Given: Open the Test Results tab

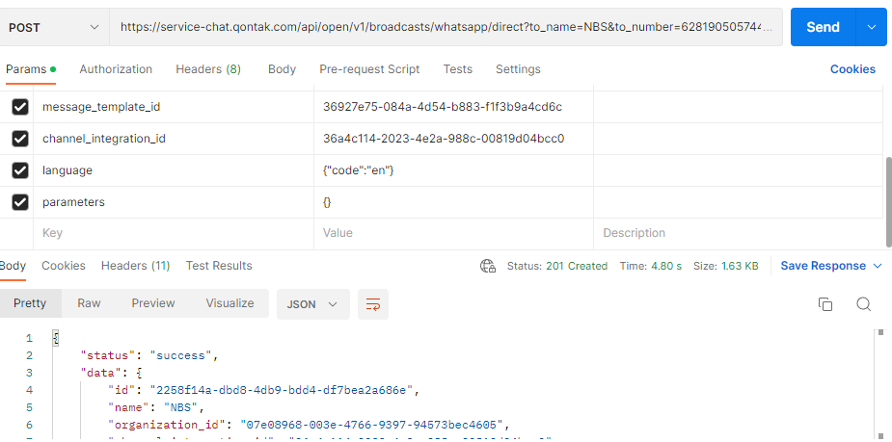Looking at the screenshot, I should pyautogui.click(x=219, y=266).
